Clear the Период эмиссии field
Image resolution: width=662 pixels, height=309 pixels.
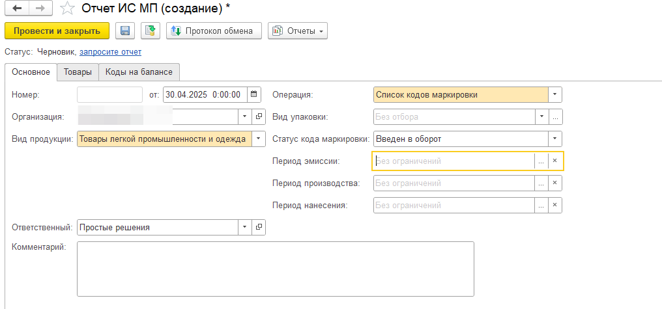click(x=555, y=161)
